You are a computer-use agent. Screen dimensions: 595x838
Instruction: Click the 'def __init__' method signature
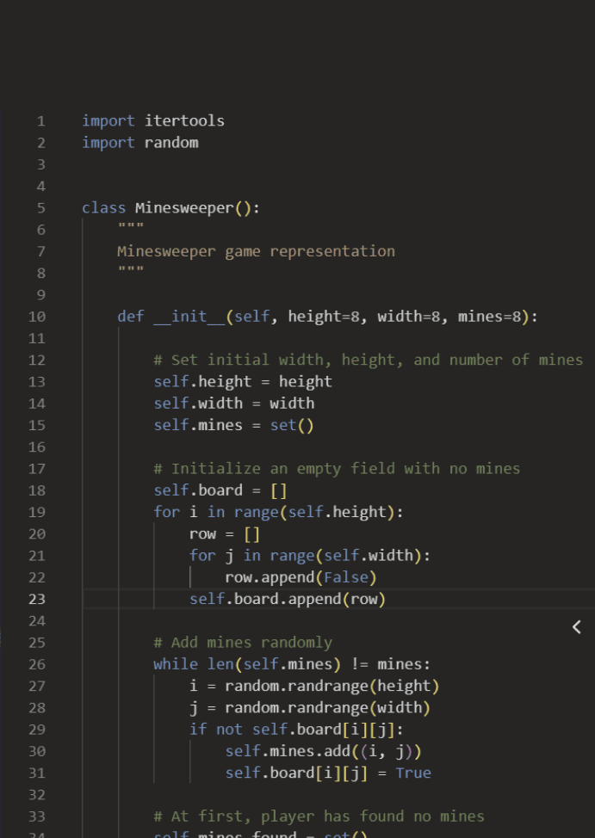click(x=327, y=317)
